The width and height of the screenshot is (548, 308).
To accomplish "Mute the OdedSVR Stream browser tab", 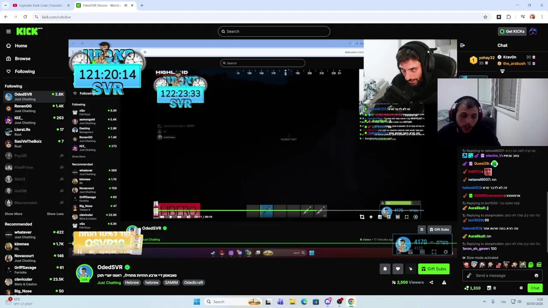I will click(125, 6).
